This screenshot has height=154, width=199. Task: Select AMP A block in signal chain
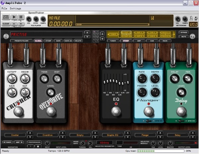(139, 33)
